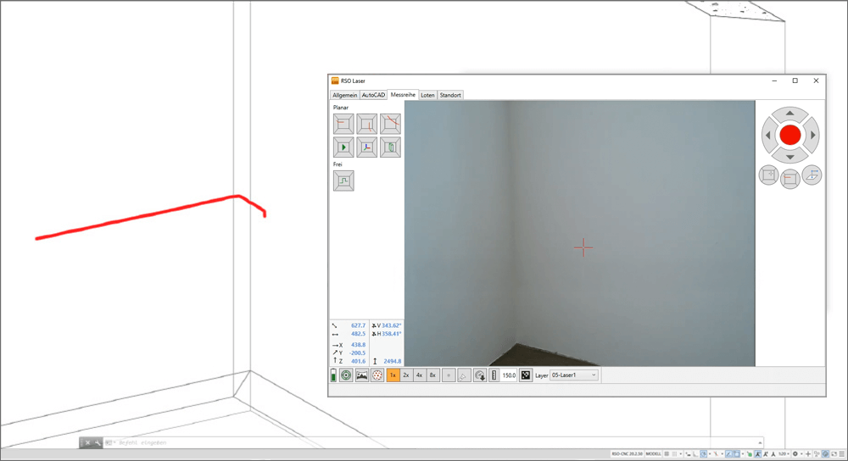
Task: Click the free measurement icon under Frei
Action: (343, 181)
